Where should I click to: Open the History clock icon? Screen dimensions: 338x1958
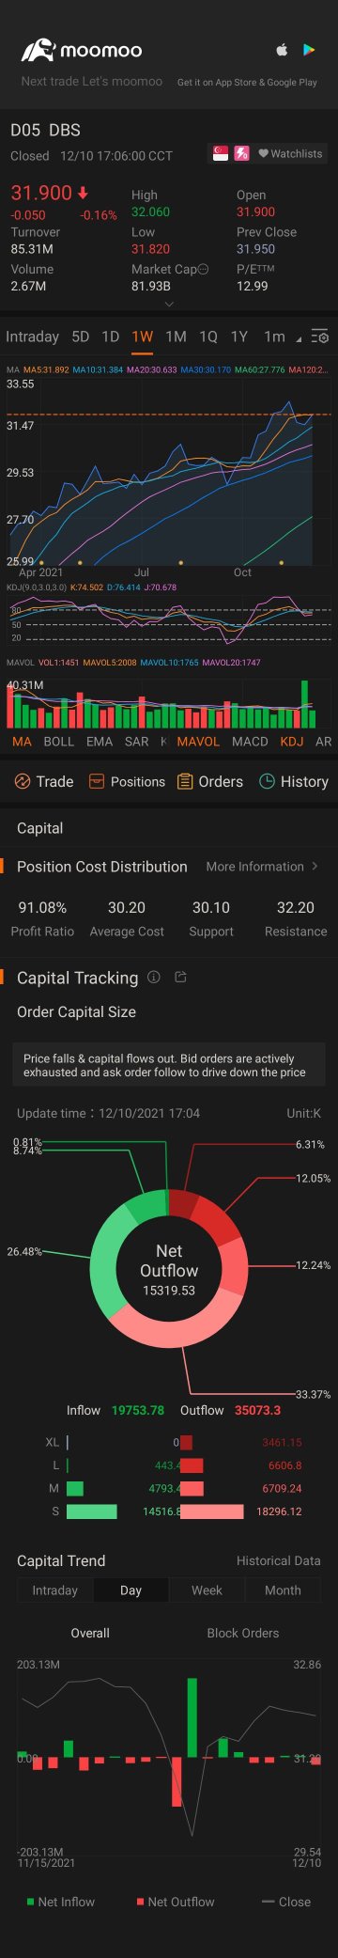pos(267,781)
